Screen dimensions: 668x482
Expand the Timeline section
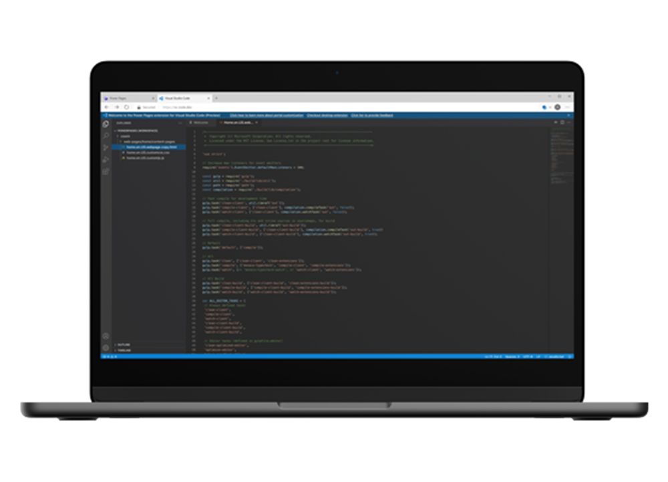pyautogui.click(x=124, y=350)
